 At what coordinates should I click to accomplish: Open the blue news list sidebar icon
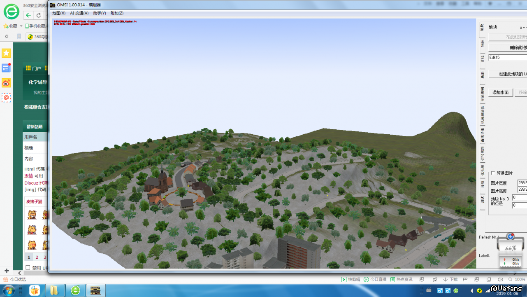6,68
